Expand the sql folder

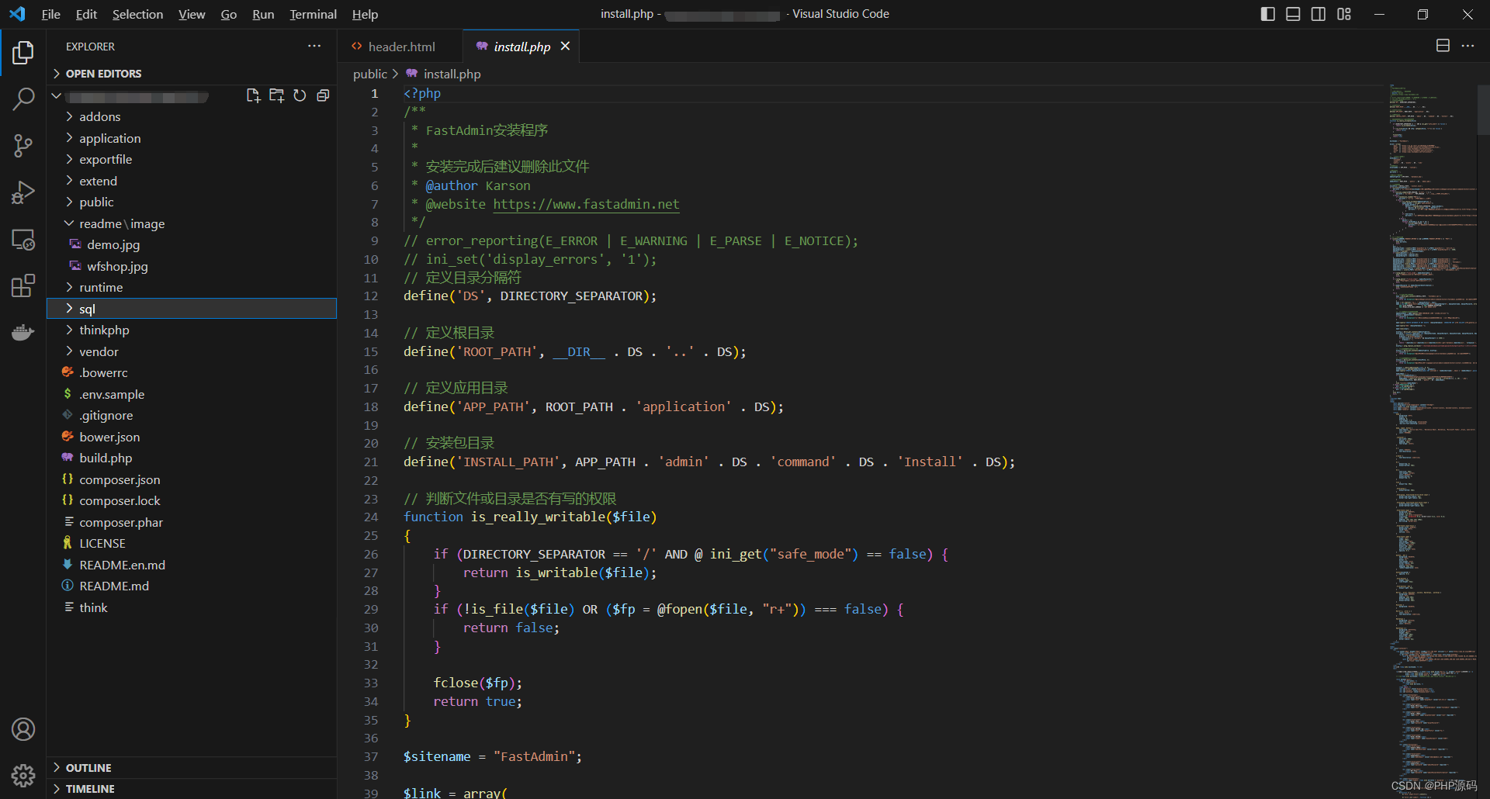click(192, 309)
